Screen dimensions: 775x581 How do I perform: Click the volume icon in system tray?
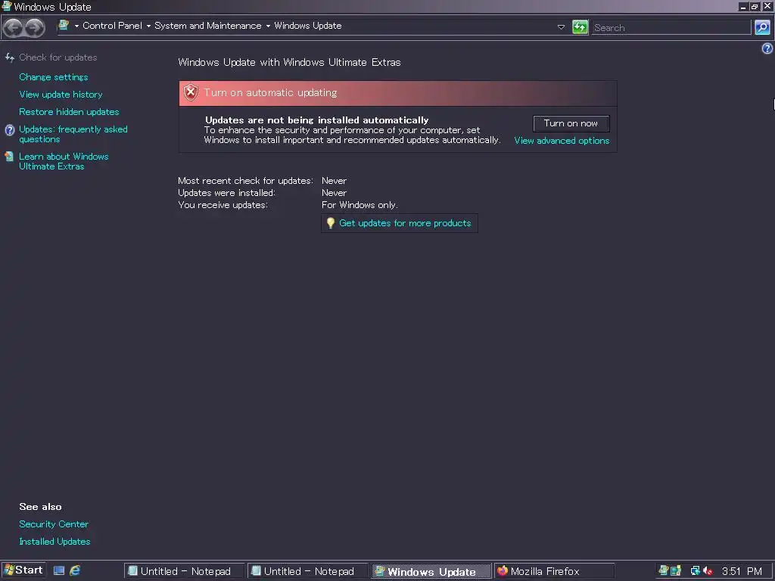[708, 570]
